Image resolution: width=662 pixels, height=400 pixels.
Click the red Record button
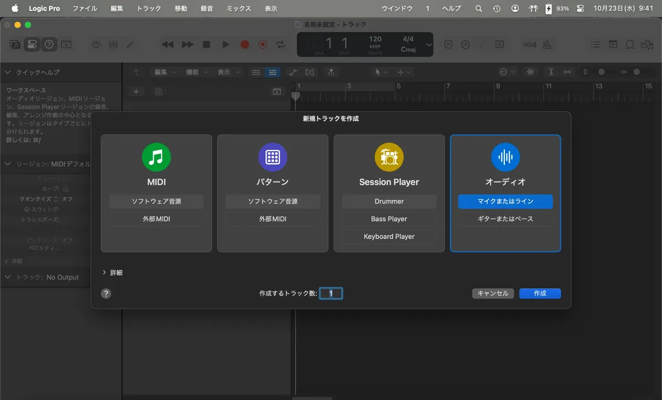click(x=244, y=45)
